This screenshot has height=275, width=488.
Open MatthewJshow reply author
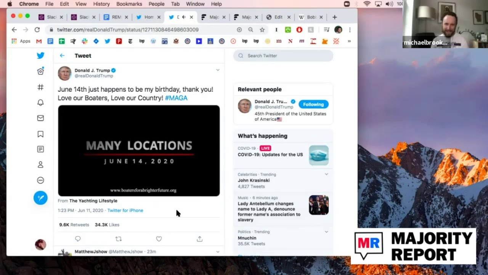91,252
